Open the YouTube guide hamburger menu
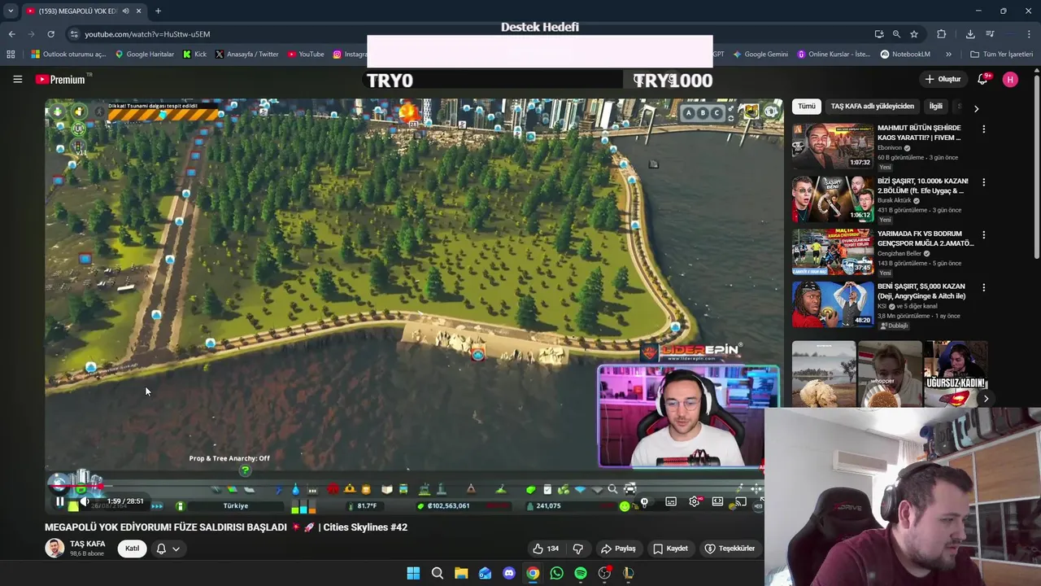The height and width of the screenshot is (586, 1041). click(17, 79)
